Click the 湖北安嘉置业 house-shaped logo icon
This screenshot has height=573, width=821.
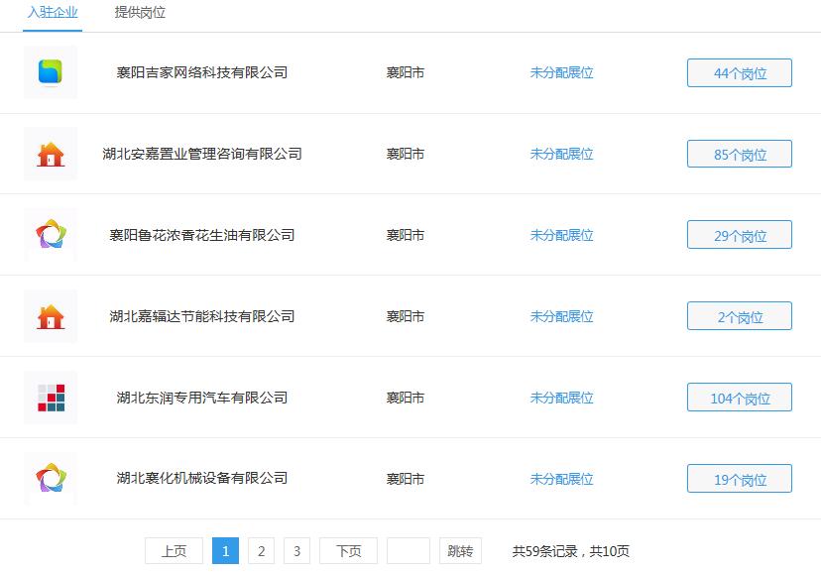point(51,154)
